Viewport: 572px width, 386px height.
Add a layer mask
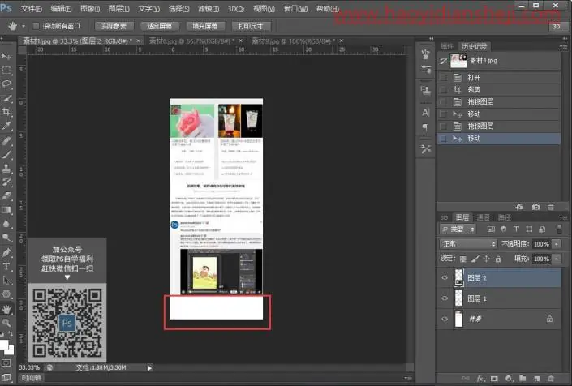tap(494, 379)
